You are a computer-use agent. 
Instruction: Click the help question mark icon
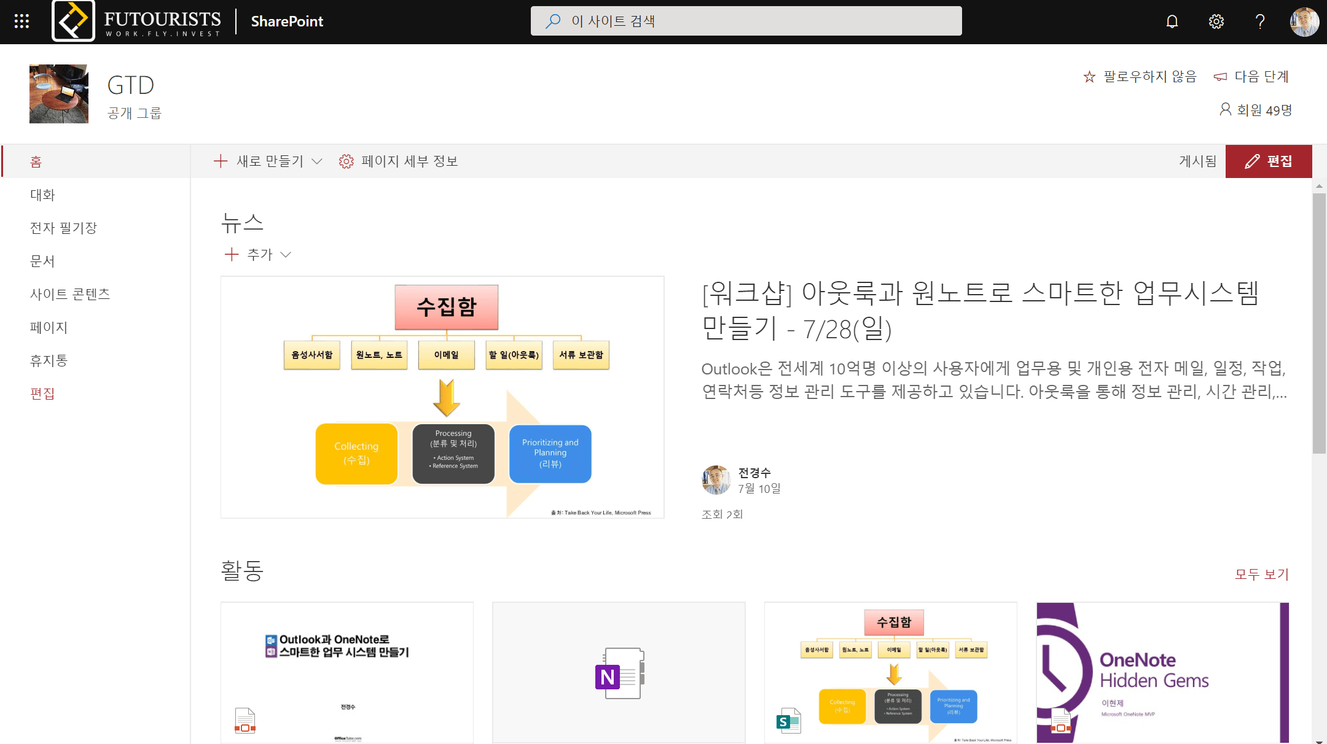(1259, 21)
